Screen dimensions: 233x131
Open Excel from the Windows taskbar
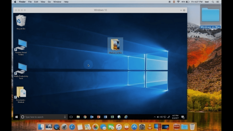pos(112,117)
